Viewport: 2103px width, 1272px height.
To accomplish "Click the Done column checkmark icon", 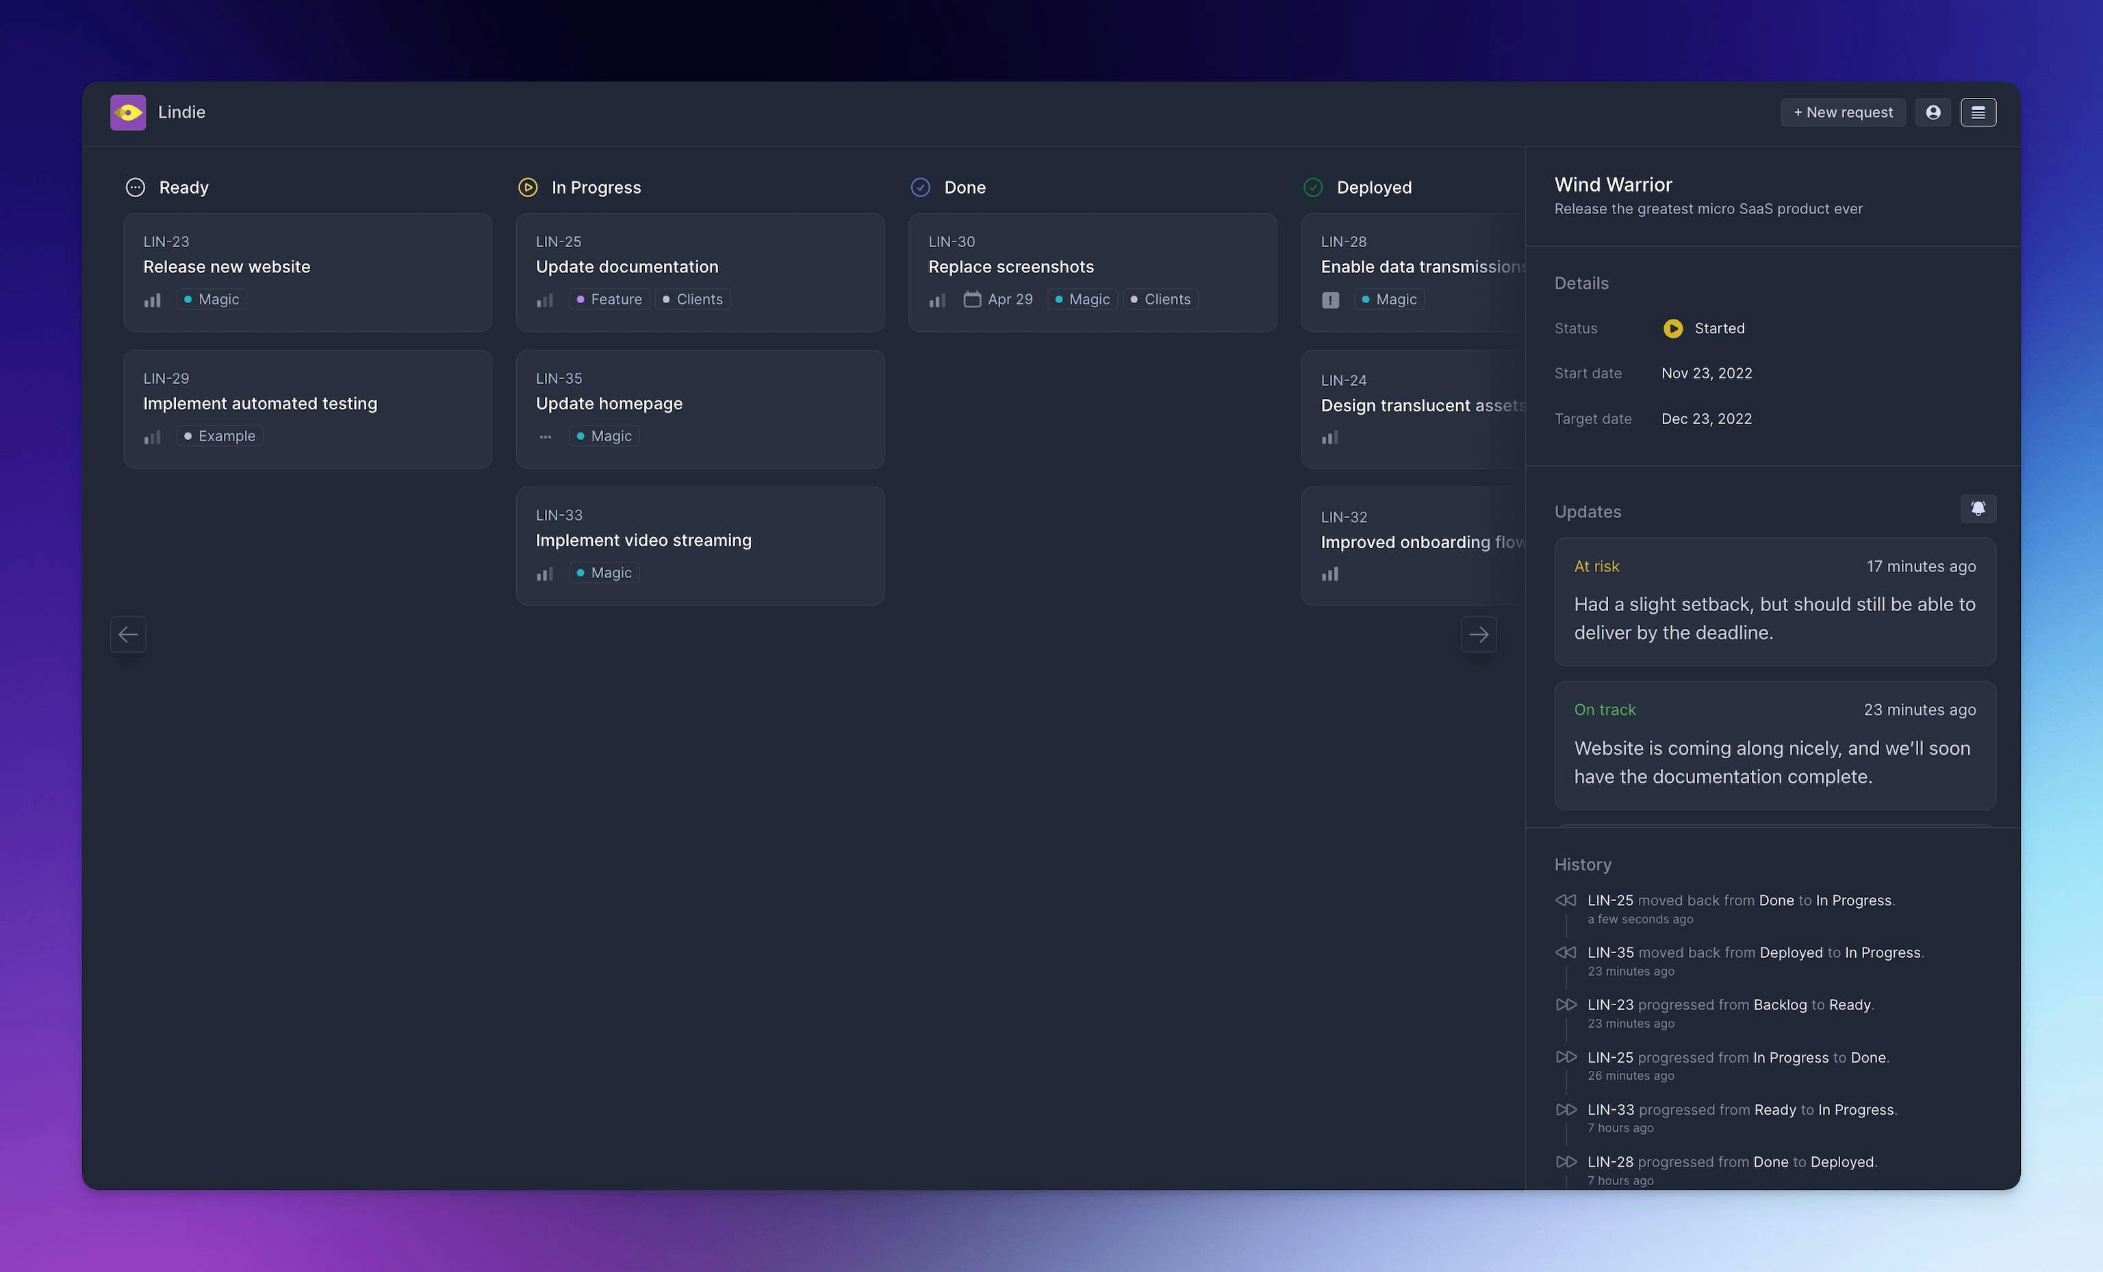I will click(920, 187).
